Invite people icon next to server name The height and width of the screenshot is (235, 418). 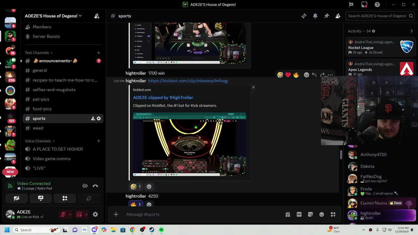click(97, 16)
